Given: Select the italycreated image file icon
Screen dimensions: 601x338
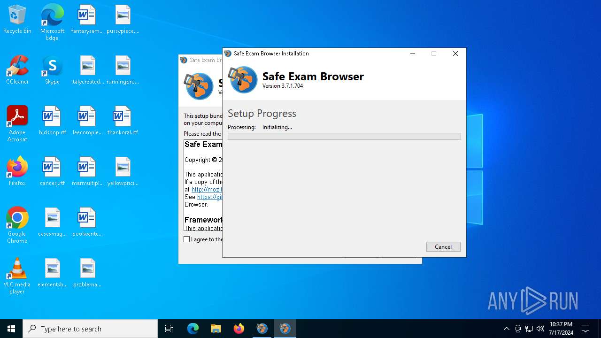Looking at the screenshot, I should (87, 70).
